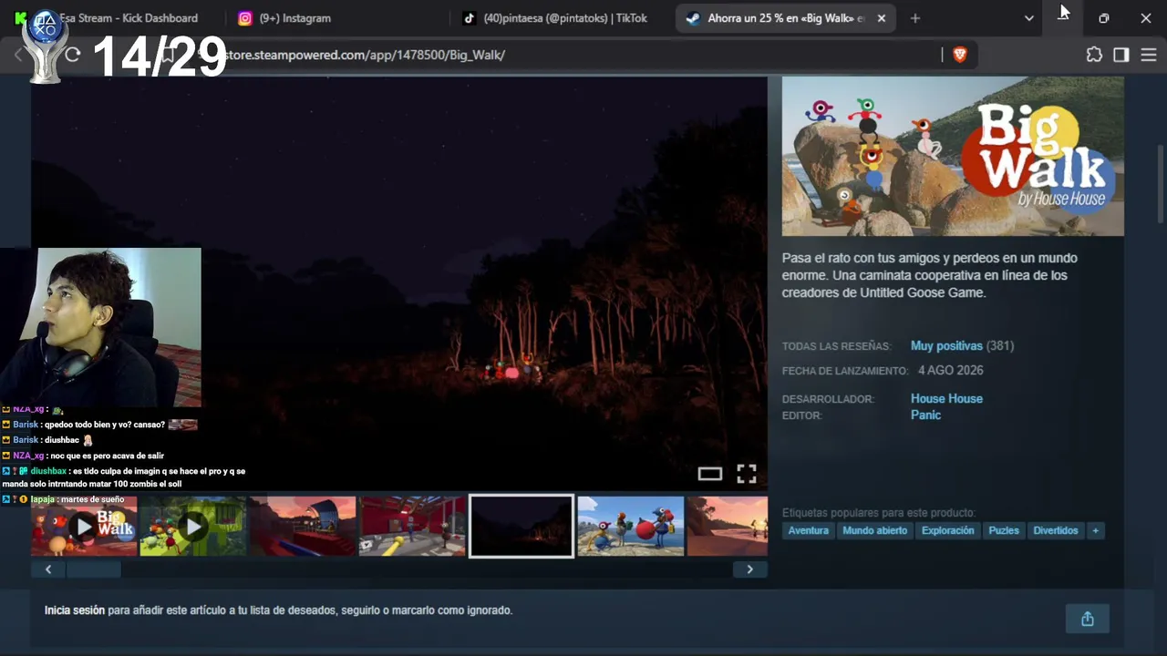Click the review count (381)
1167x656 pixels.
pyautogui.click(x=1000, y=346)
